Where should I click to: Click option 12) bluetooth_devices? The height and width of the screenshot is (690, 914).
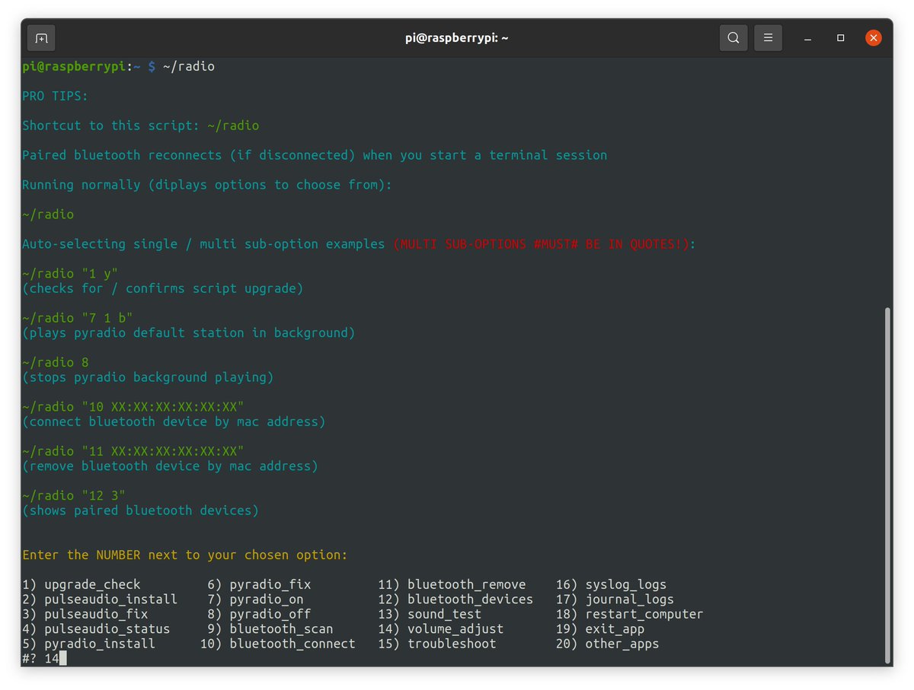click(455, 599)
